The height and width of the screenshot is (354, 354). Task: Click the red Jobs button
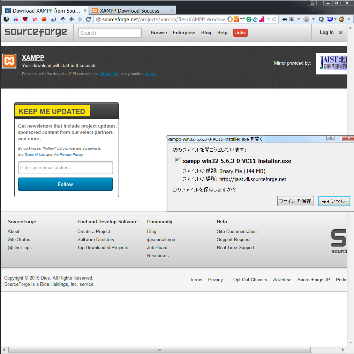tap(240, 32)
